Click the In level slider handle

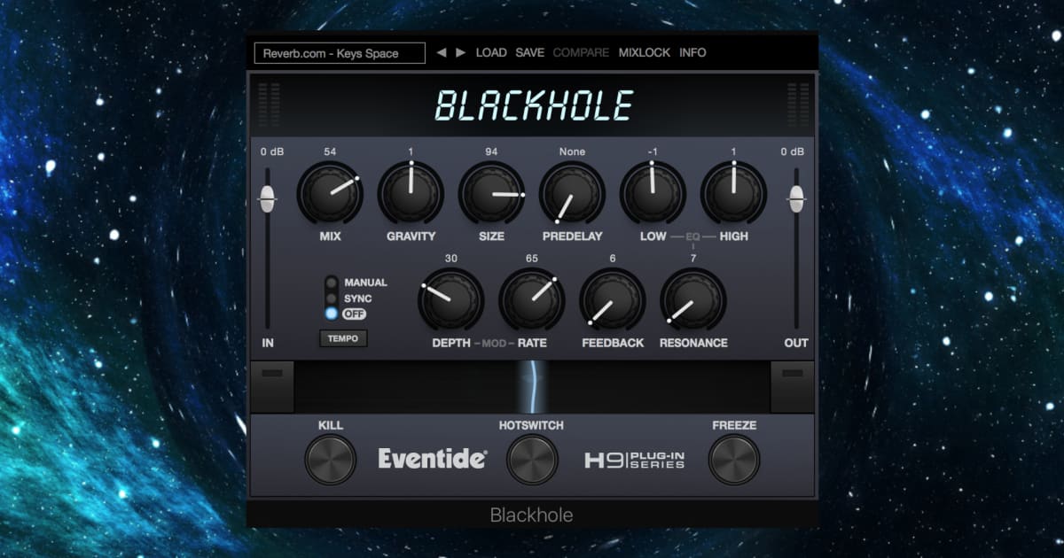click(x=267, y=199)
